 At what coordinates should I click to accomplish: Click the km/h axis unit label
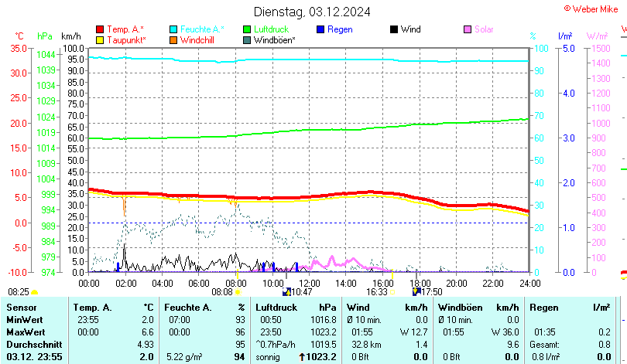tap(71, 36)
